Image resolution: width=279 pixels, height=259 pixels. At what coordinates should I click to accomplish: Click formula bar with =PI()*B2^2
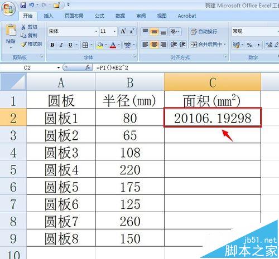coord(186,68)
